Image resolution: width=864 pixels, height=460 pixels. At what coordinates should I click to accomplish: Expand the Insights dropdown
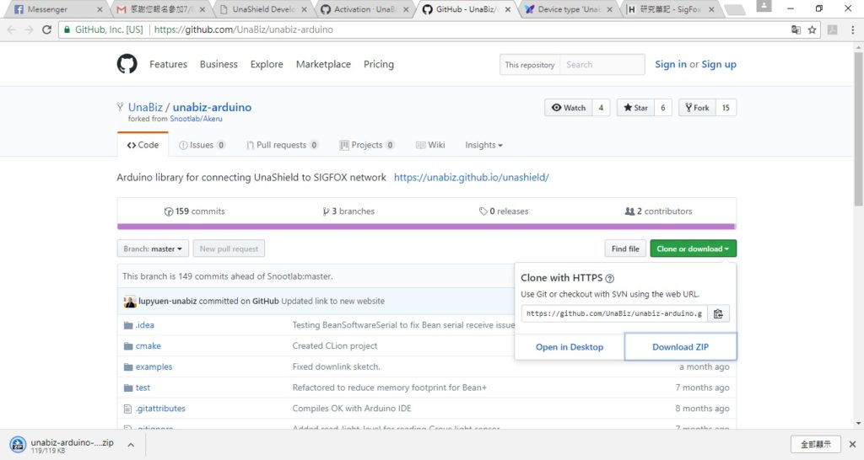coord(483,145)
